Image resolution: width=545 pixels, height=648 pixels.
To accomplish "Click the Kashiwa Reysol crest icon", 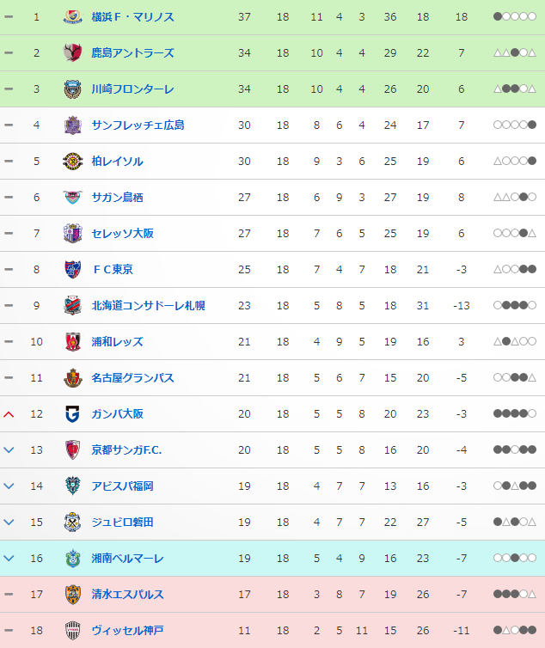I will click(x=72, y=162).
